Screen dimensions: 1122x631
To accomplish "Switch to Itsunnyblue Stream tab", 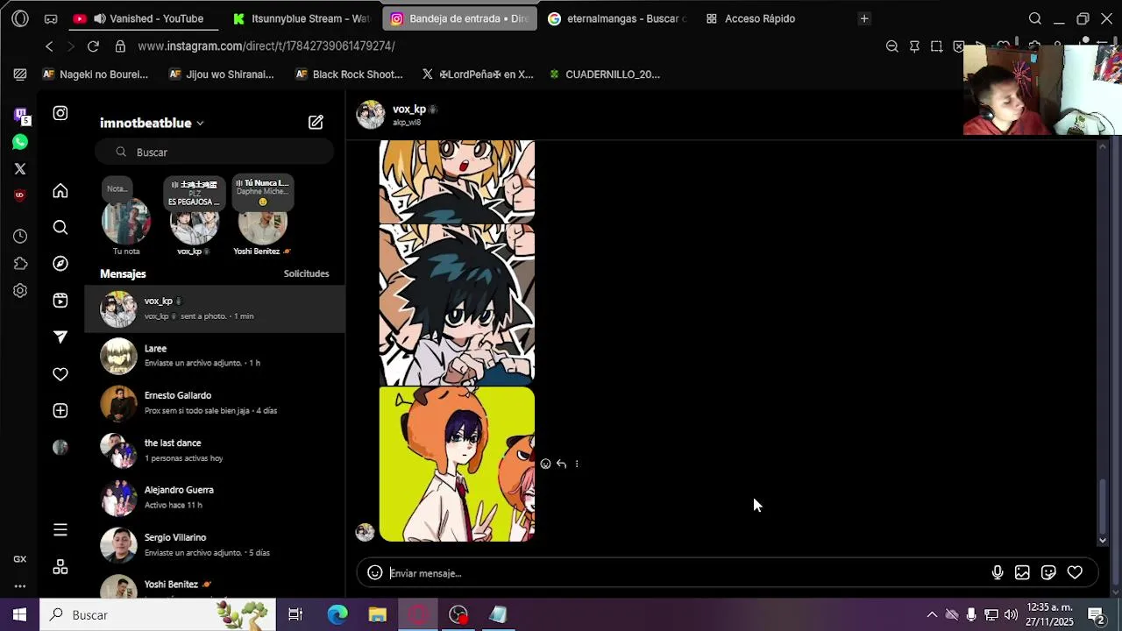I will point(302,18).
